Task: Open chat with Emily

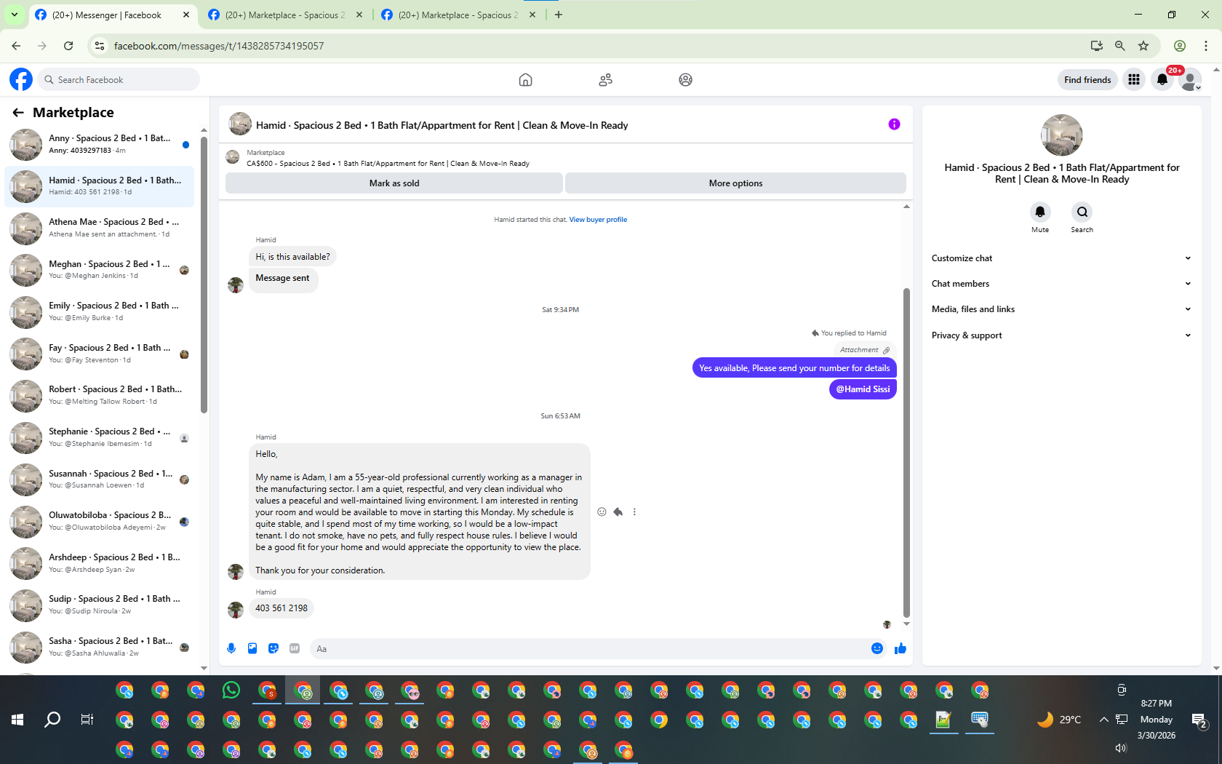Action: [x=100, y=311]
